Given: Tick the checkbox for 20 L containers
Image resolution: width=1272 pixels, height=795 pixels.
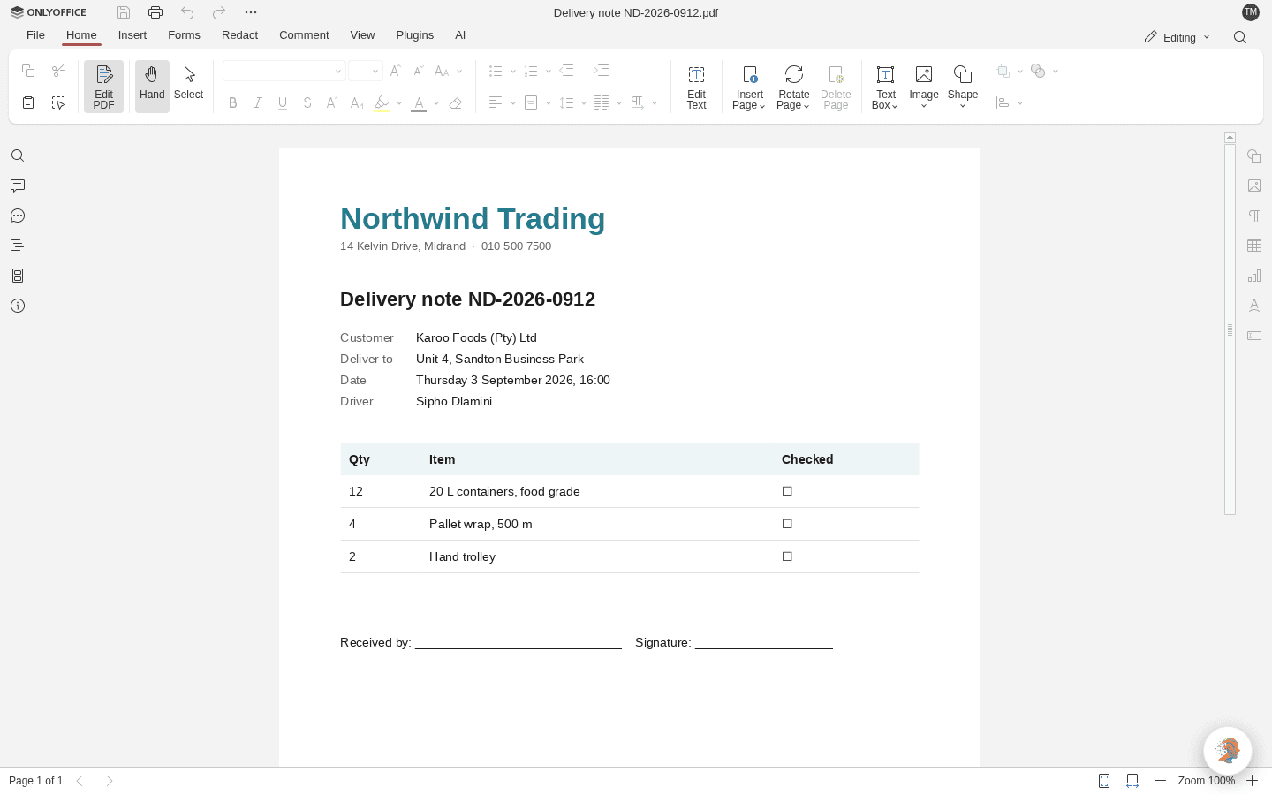Looking at the screenshot, I should pyautogui.click(x=787, y=491).
